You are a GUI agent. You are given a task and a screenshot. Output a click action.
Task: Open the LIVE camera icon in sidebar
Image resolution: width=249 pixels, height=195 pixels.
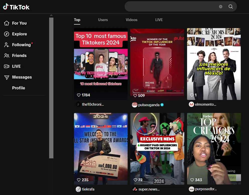[7, 66]
